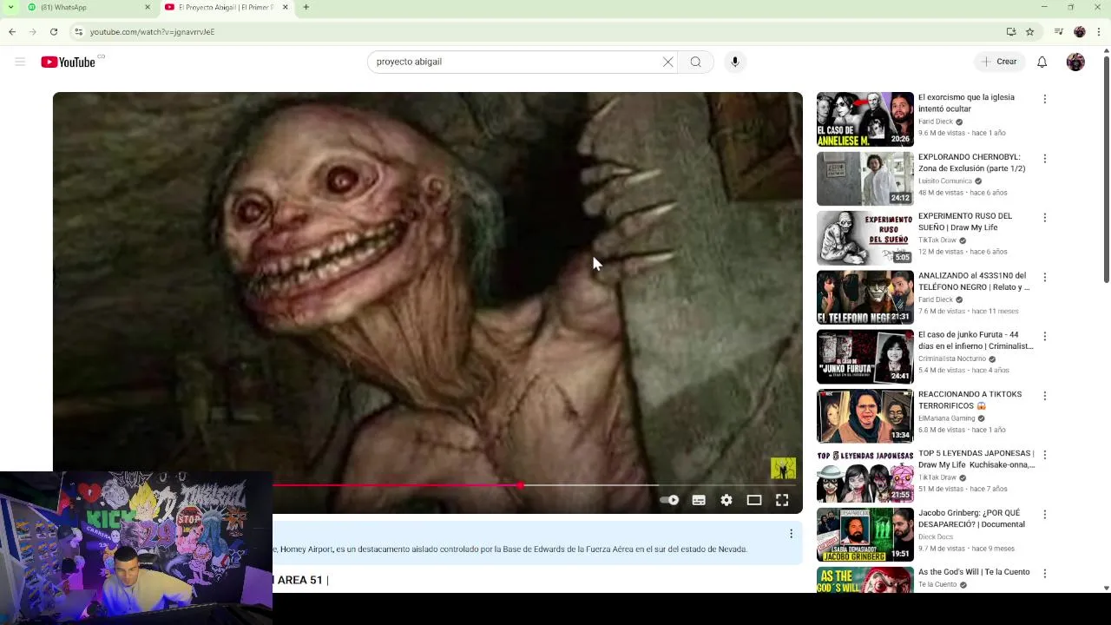Open As the God's Will video title
The height and width of the screenshot is (625, 1111).
point(974,572)
